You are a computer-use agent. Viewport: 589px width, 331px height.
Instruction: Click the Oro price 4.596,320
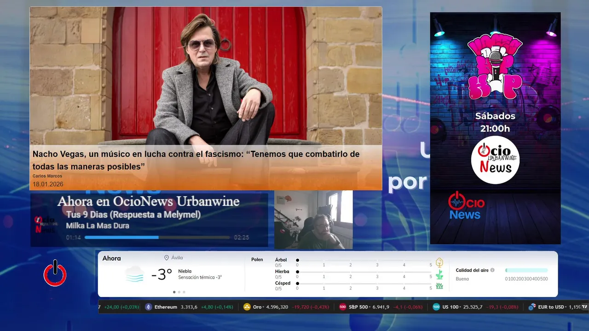[x=277, y=307]
